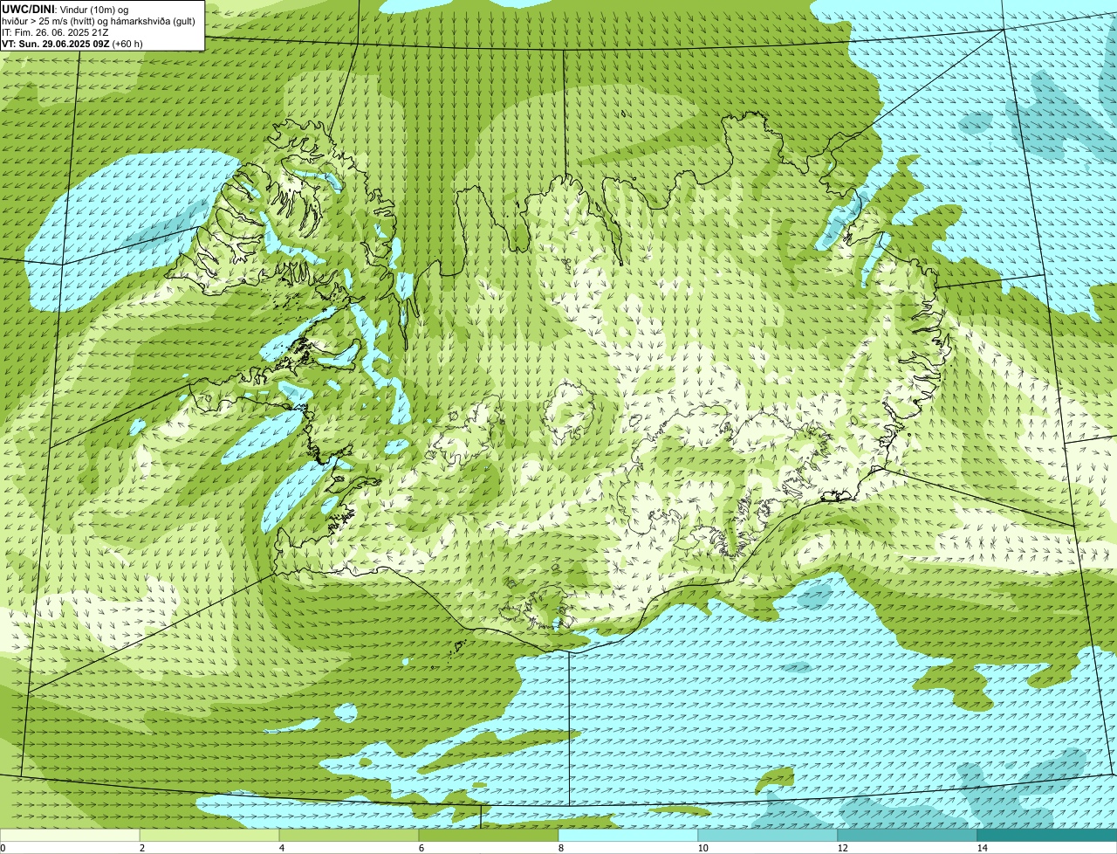1117x854 pixels.
Task: Click the dark green 6–8 m/s legend swatch
Action: (489, 835)
